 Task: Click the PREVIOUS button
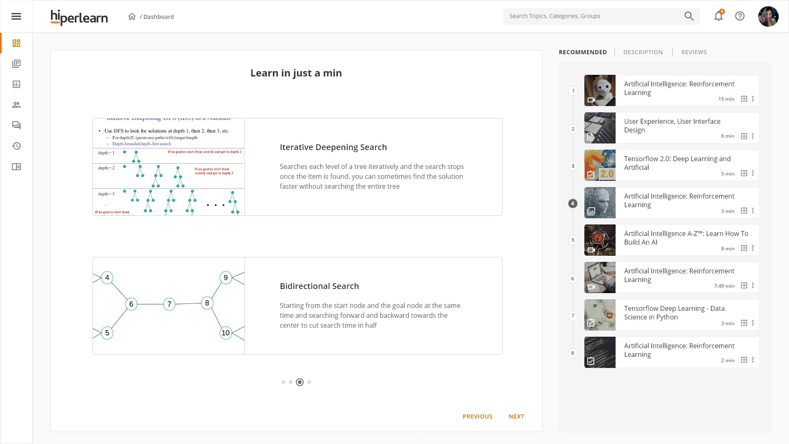(x=477, y=416)
